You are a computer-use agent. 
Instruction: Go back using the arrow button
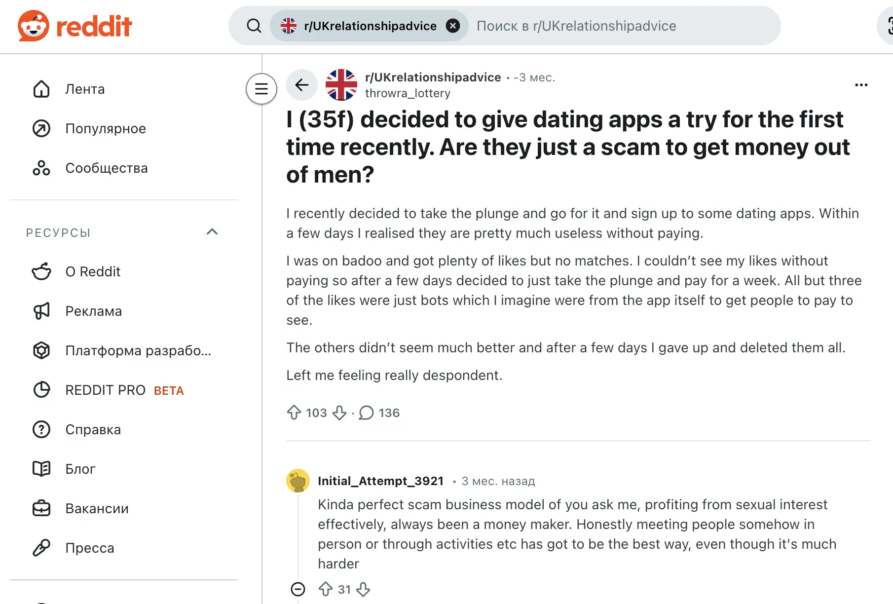point(302,85)
